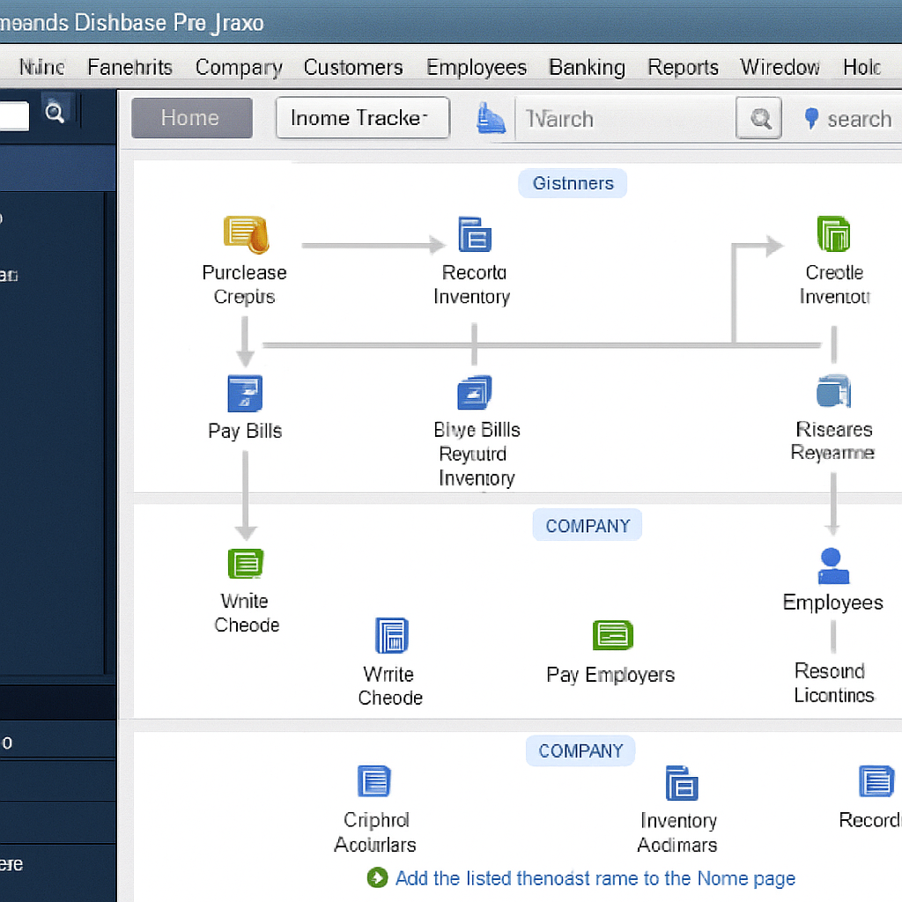Image resolution: width=902 pixels, height=902 pixels.
Task: Open the green Wnite Cheode icon
Action: click(x=246, y=563)
